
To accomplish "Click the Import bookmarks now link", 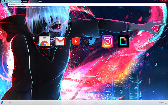I will click(x=44, y=7).
